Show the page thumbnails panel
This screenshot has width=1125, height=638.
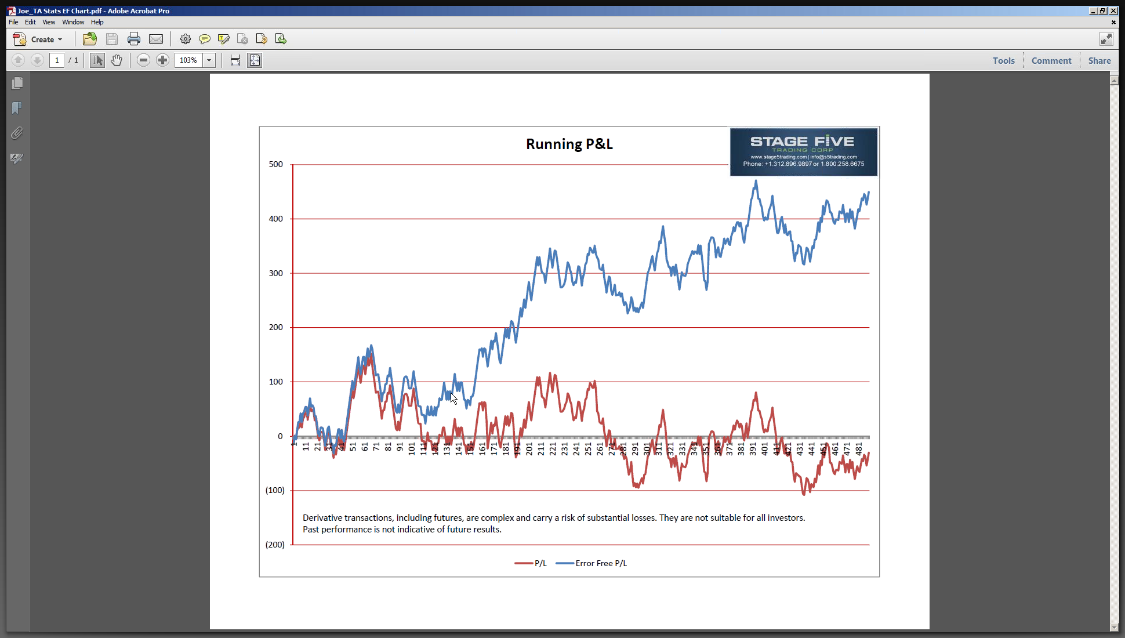pyautogui.click(x=17, y=84)
